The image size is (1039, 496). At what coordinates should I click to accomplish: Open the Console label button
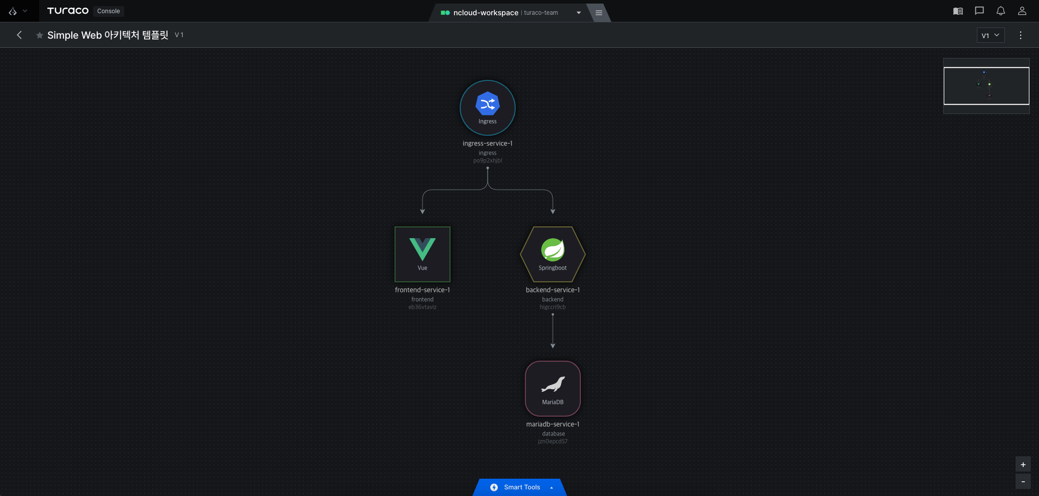pyautogui.click(x=108, y=11)
